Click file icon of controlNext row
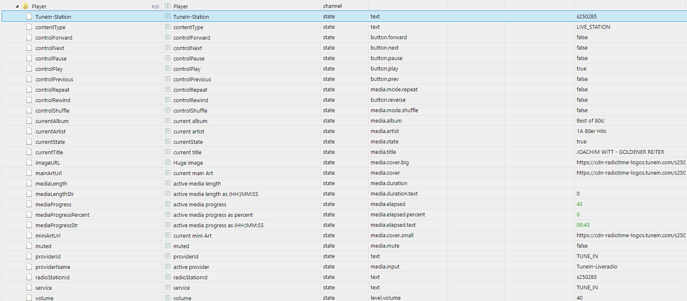687x301 pixels. 29,48
